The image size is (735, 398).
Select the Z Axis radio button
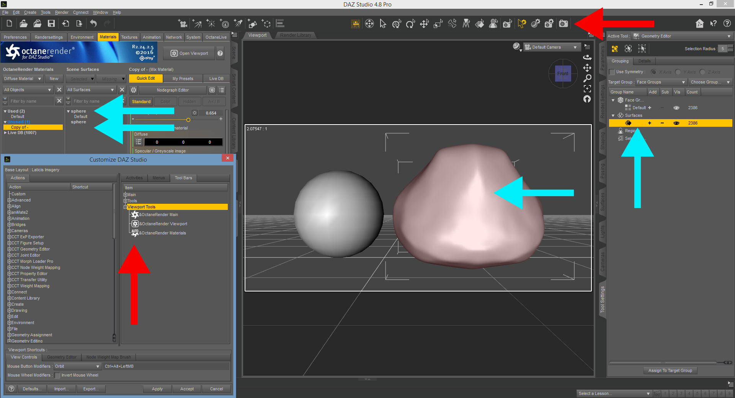click(702, 72)
